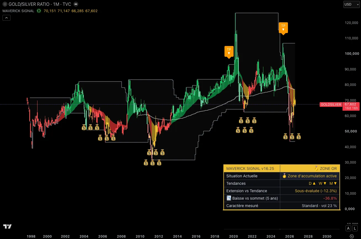Click the 100,000 price axis label
361x239 pixels.
352,54
